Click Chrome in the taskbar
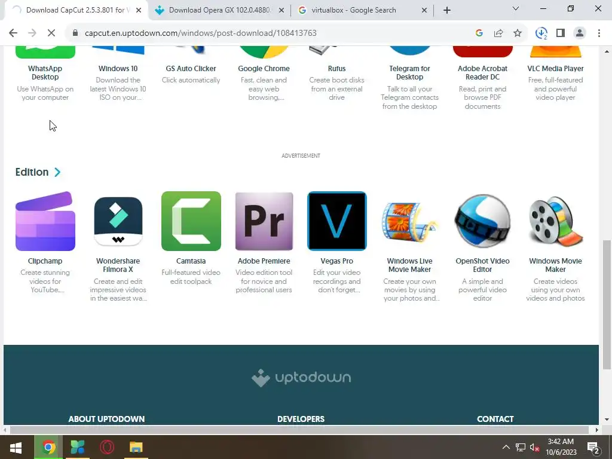 pyautogui.click(x=48, y=447)
